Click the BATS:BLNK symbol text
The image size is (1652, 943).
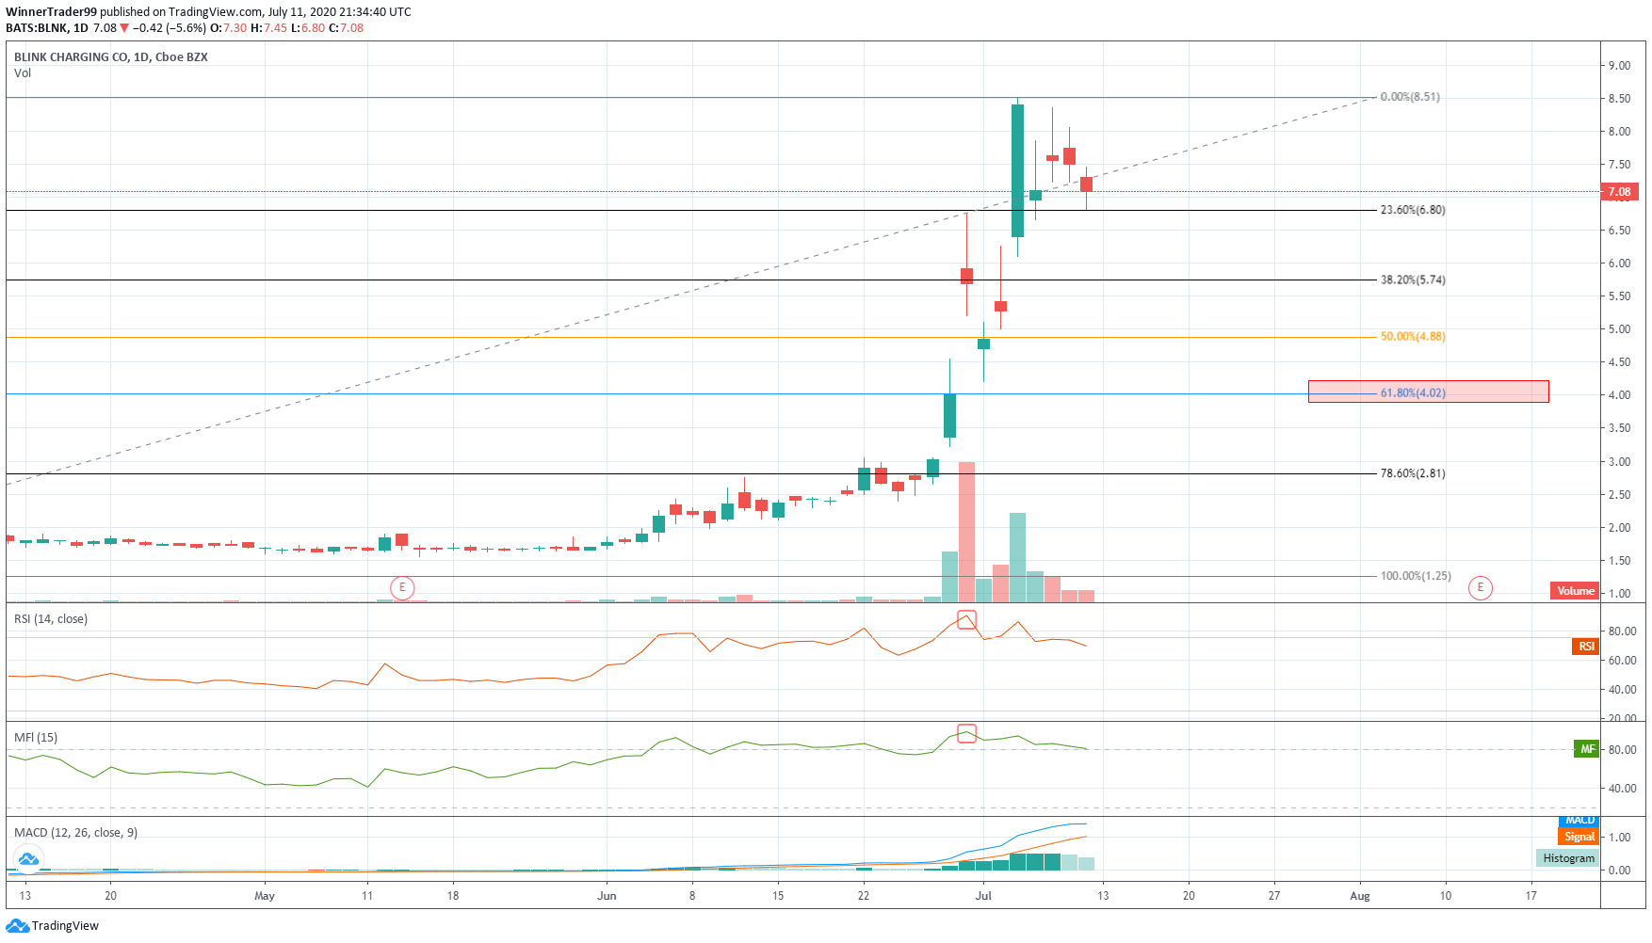pos(37,28)
